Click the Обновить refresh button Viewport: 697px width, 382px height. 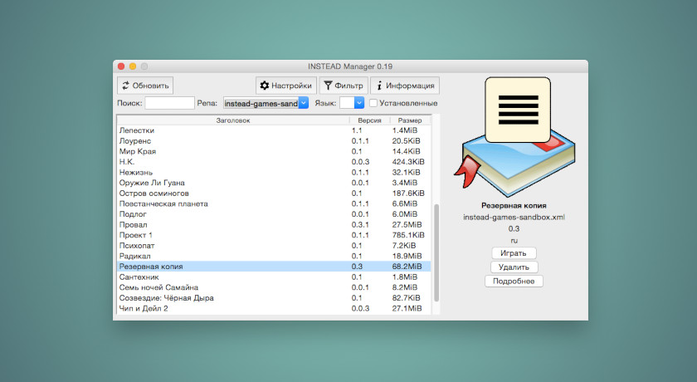pyautogui.click(x=145, y=85)
